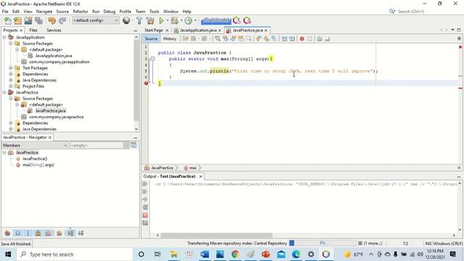
Task: Collapse JavaPractice project tree node
Action: tap(4, 92)
